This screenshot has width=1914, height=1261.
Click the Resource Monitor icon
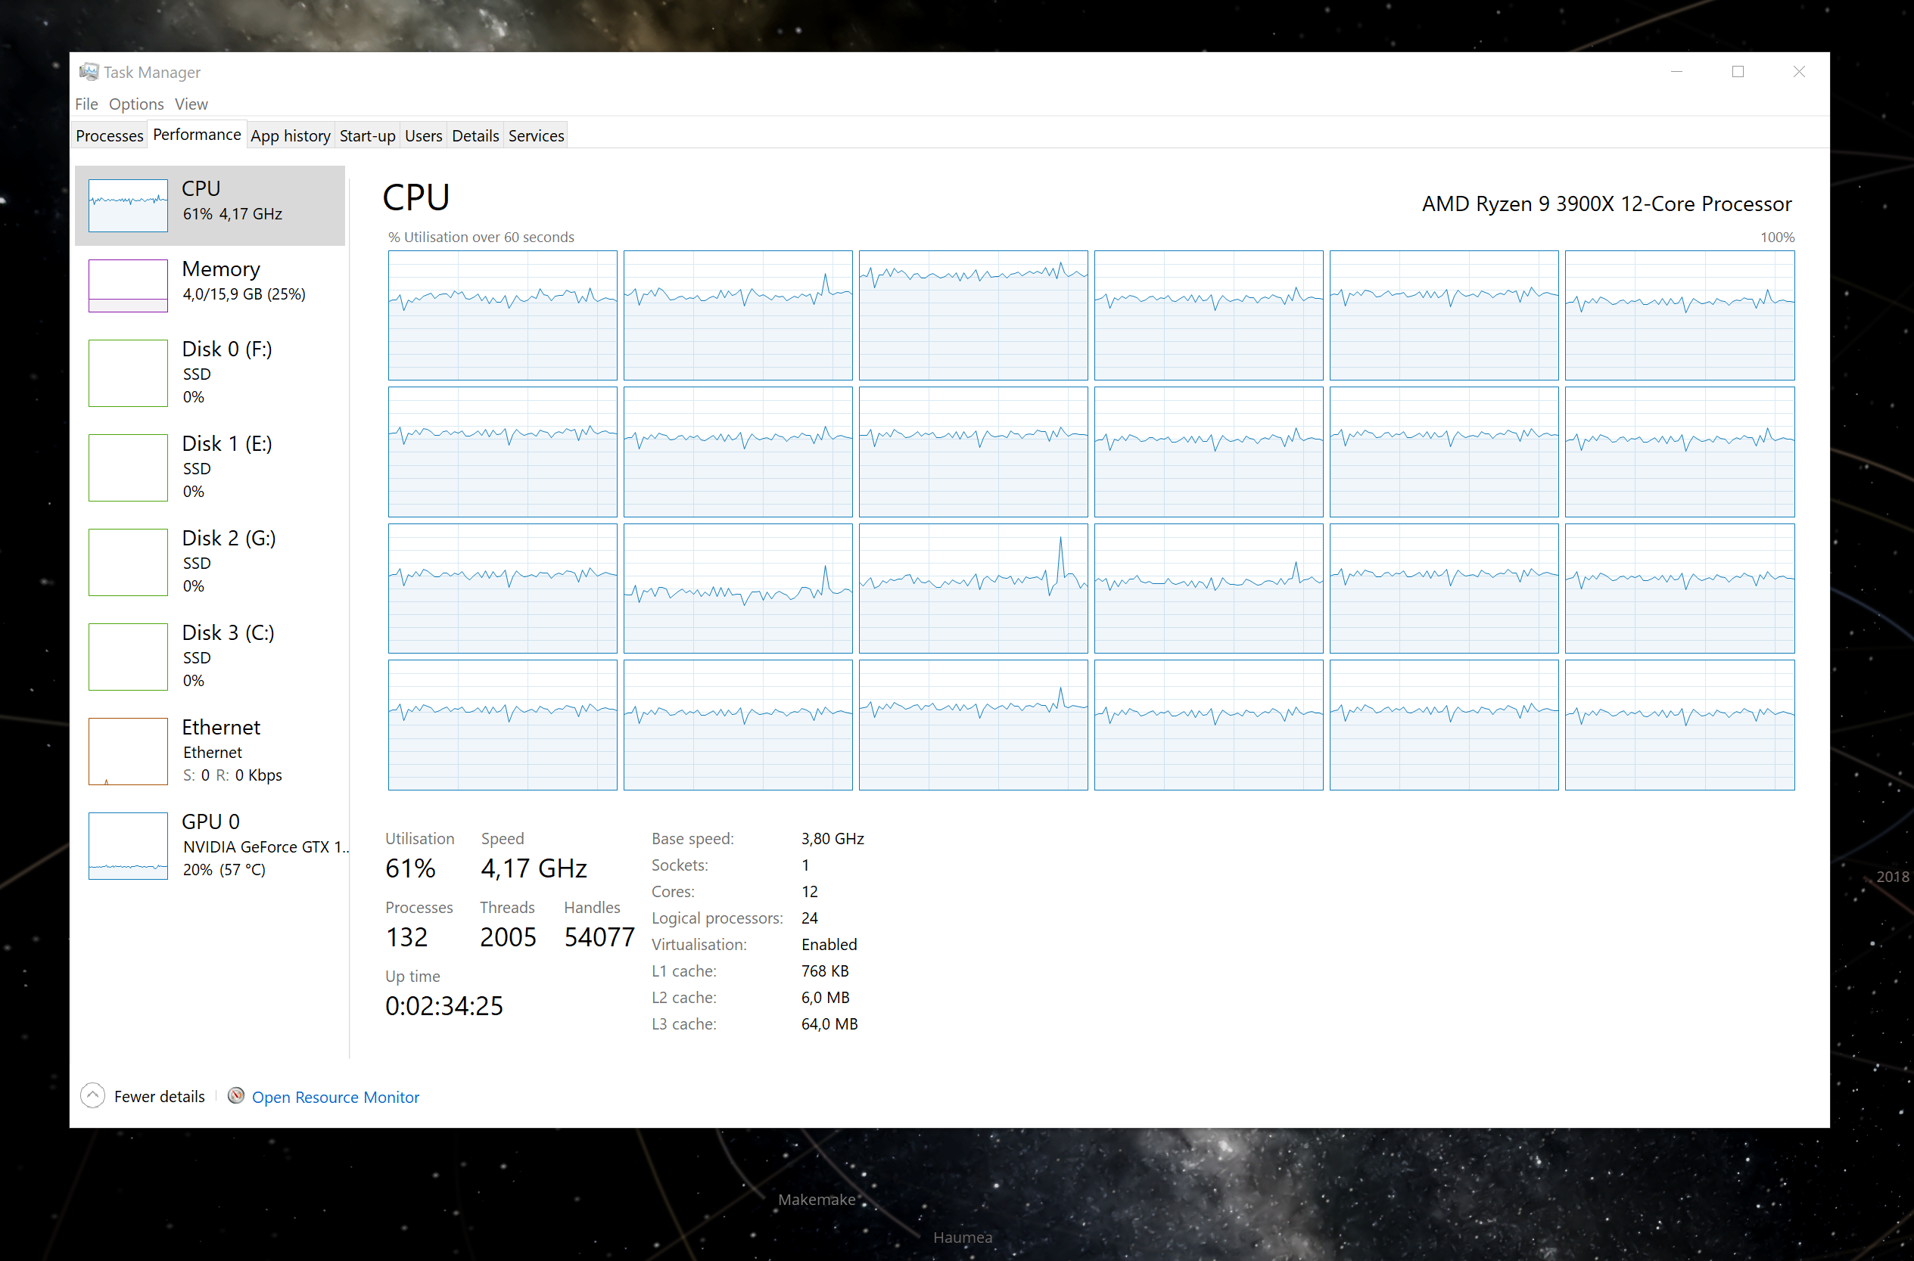235,1095
